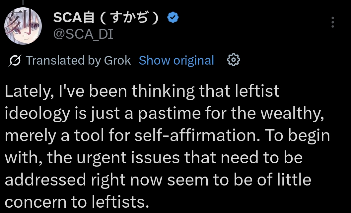This screenshot has width=351, height=213.
Task: Open the three-dot more options menu
Action: tap(332, 23)
